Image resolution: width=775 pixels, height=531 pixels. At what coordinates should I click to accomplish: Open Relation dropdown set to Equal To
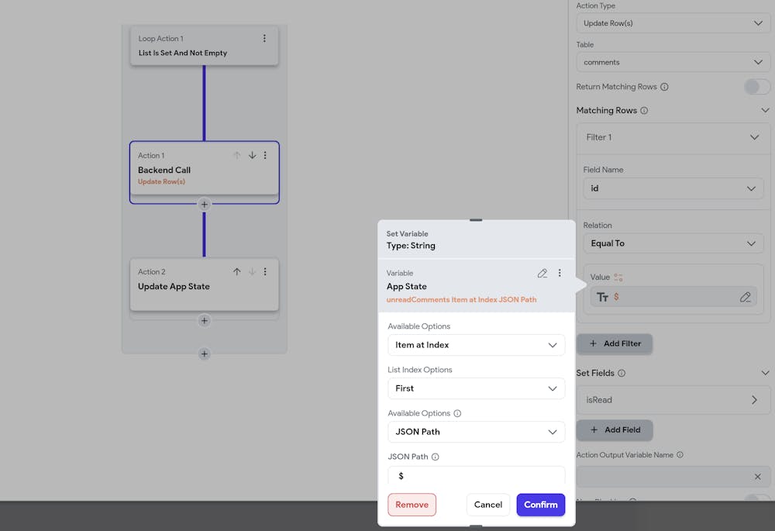673,243
